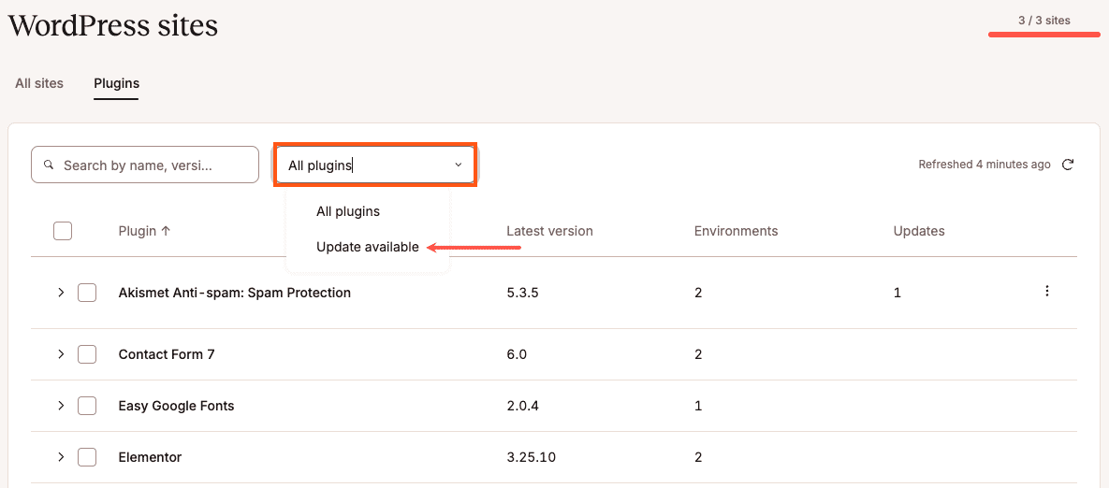Check the Akismet Anti-spam checkbox
Screen dimensions: 1109x488
tap(87, 293)
